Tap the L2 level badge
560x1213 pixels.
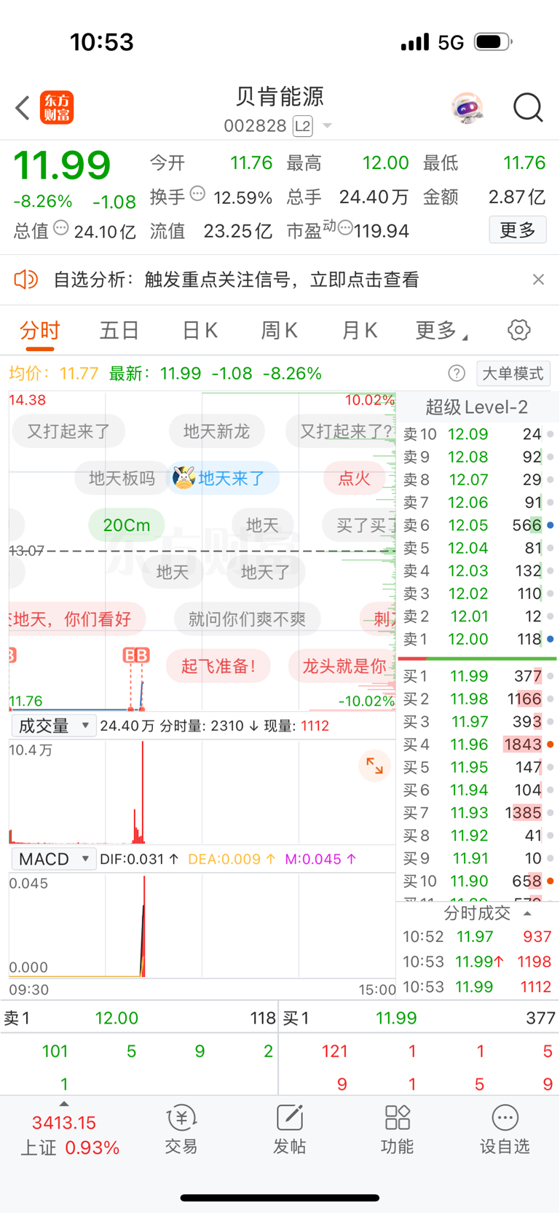click(x=303, y=126)
